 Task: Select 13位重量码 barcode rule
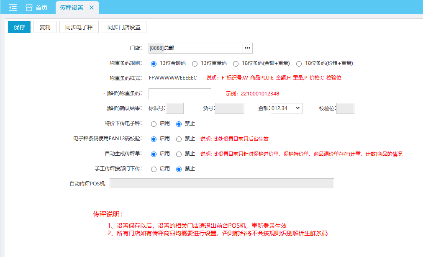(195, 64)
